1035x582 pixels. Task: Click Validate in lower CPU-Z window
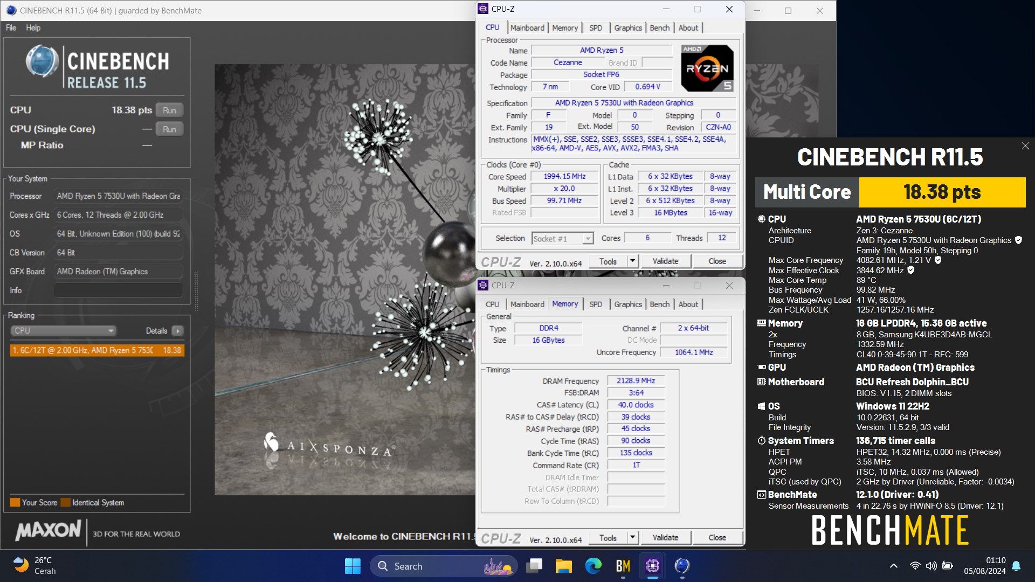(x=665, y=538)
